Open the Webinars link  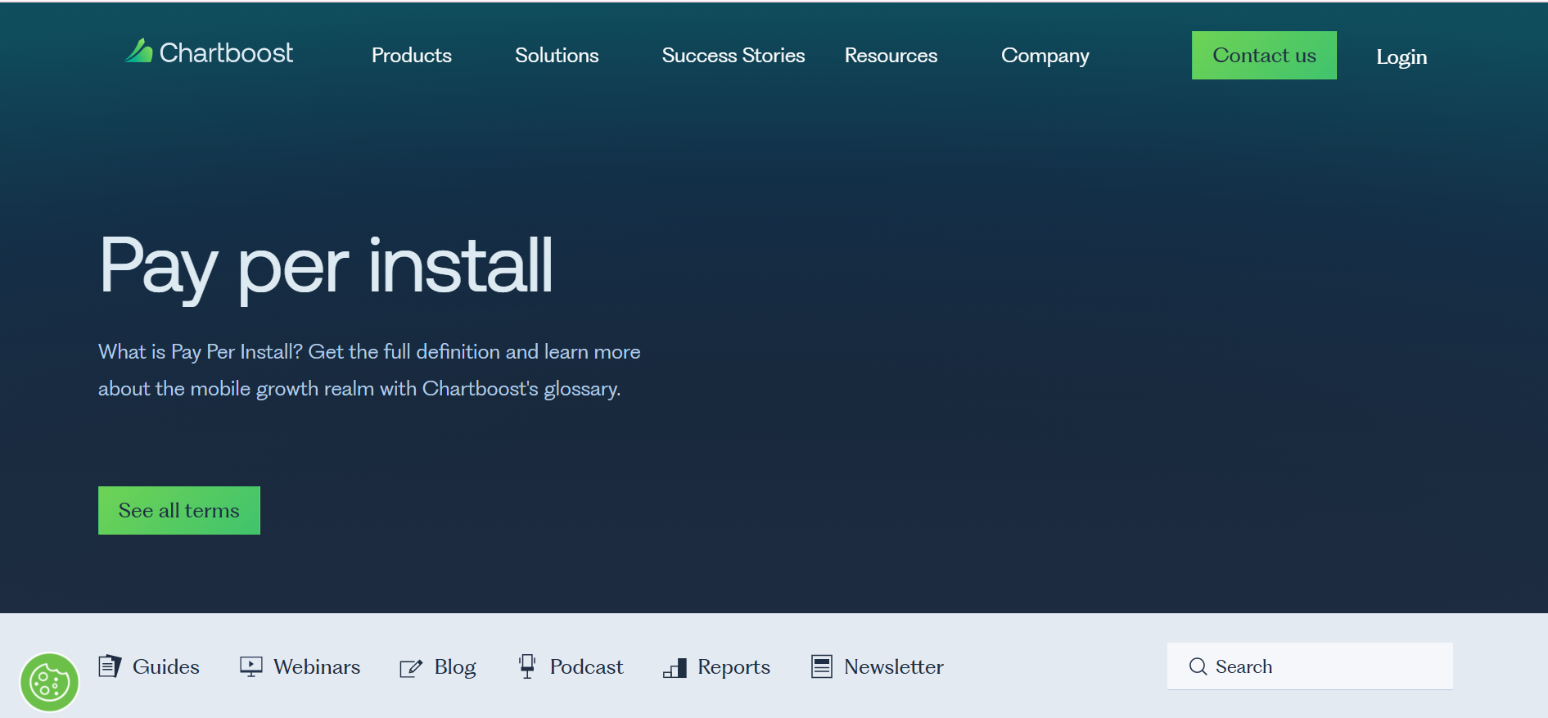317,666
